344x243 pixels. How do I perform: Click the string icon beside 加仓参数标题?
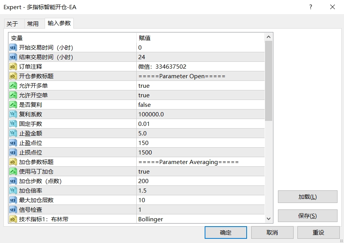click(x=13, y=162)
